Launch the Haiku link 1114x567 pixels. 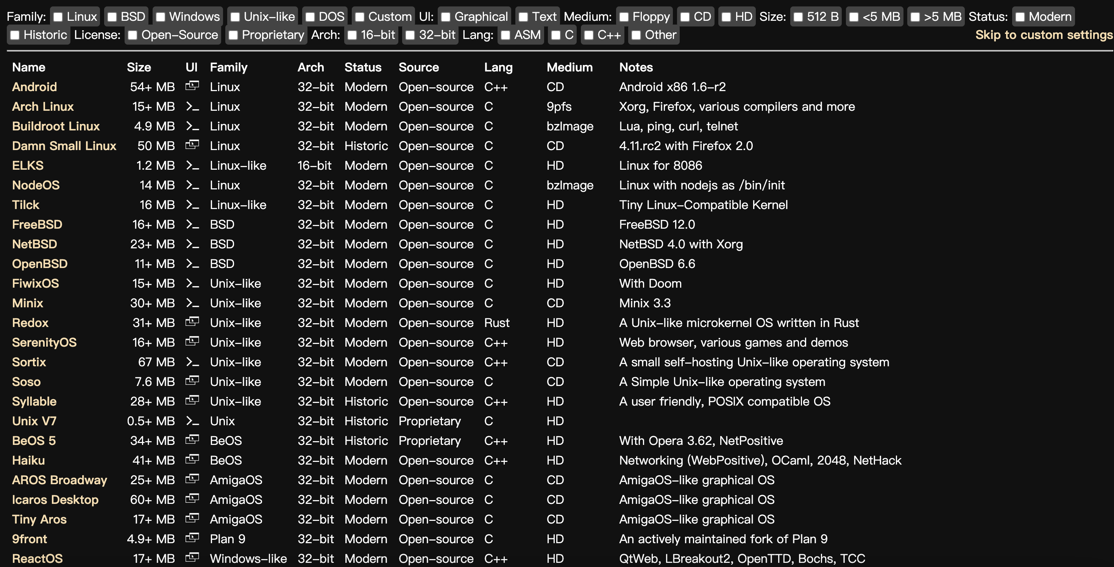tap(28, 460)
